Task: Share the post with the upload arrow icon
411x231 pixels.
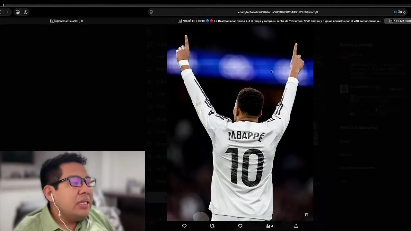Action: pos(296,226)
